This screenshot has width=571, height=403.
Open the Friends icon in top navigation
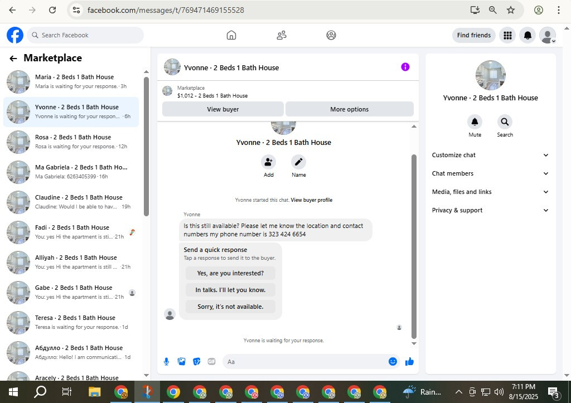282,35
